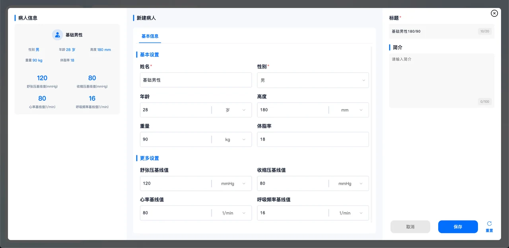Image resolution: width=509 pixels, height=248 pixels.
Task: Click the 舒张压基线值 value field
Action: point(175,184)
